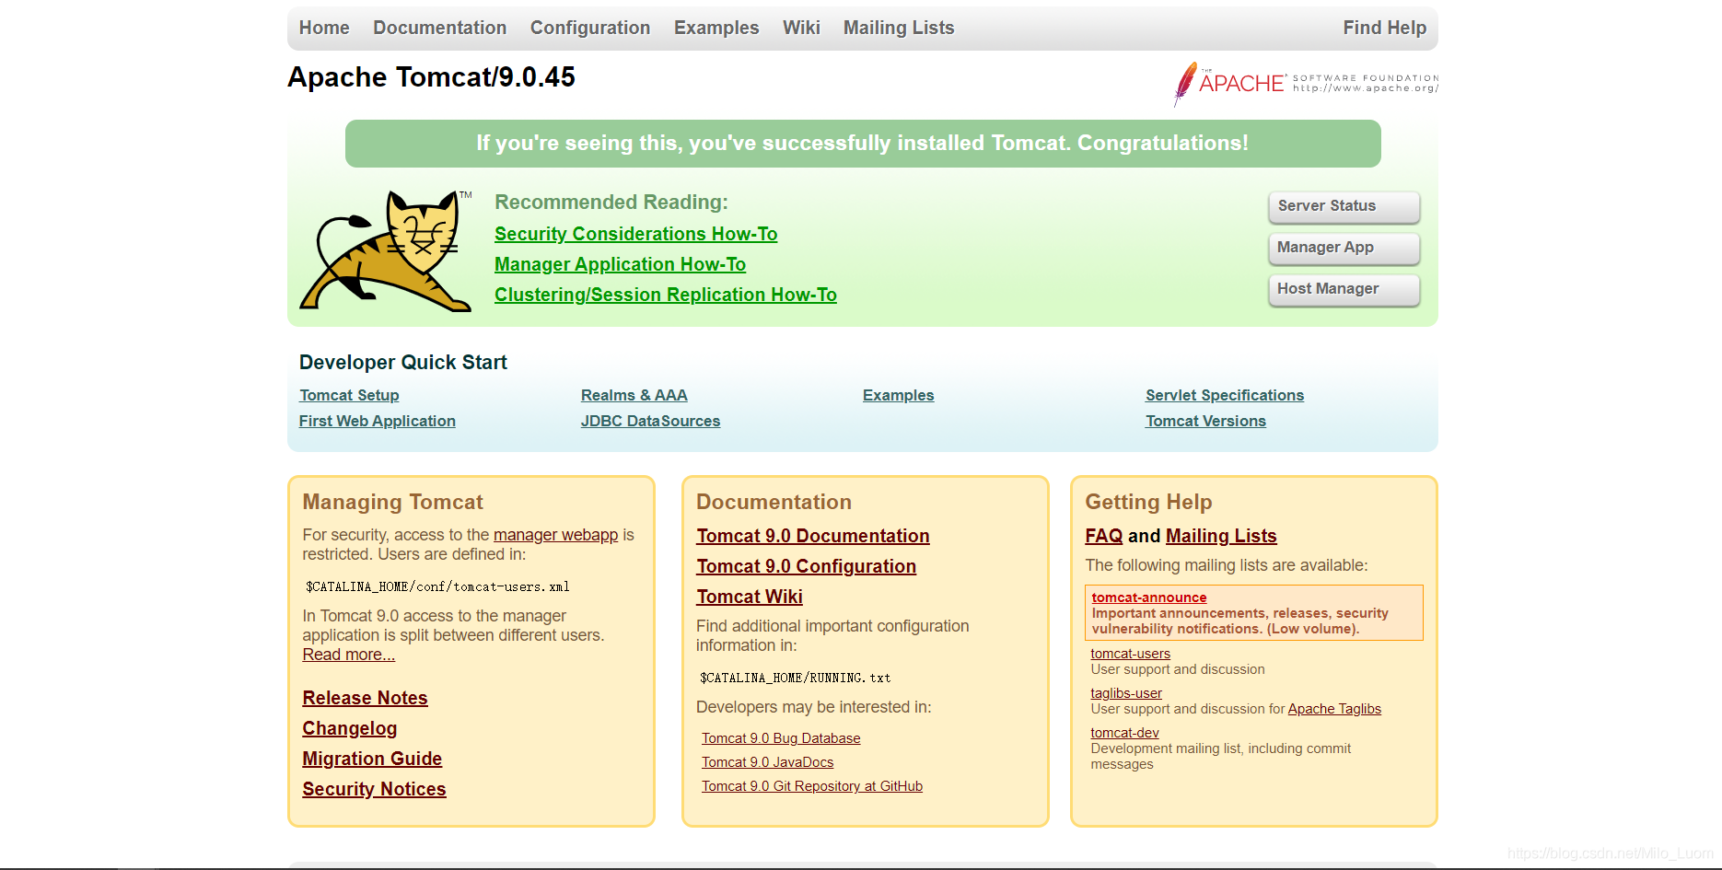Open the Manager App button

pyautogui.click(x=1344, y=248)
